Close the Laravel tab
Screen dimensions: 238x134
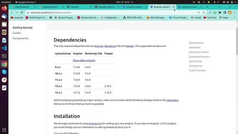coord(90,7)
